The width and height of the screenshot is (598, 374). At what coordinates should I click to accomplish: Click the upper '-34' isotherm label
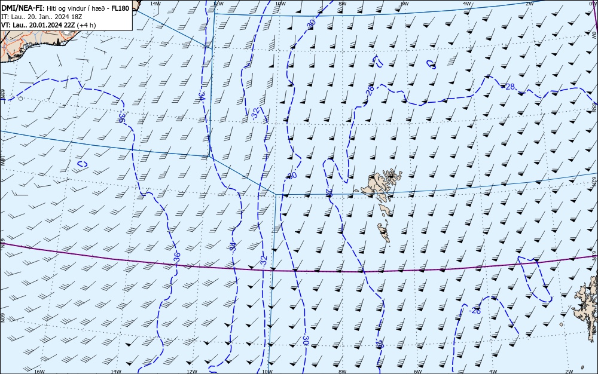pos(202,96)
